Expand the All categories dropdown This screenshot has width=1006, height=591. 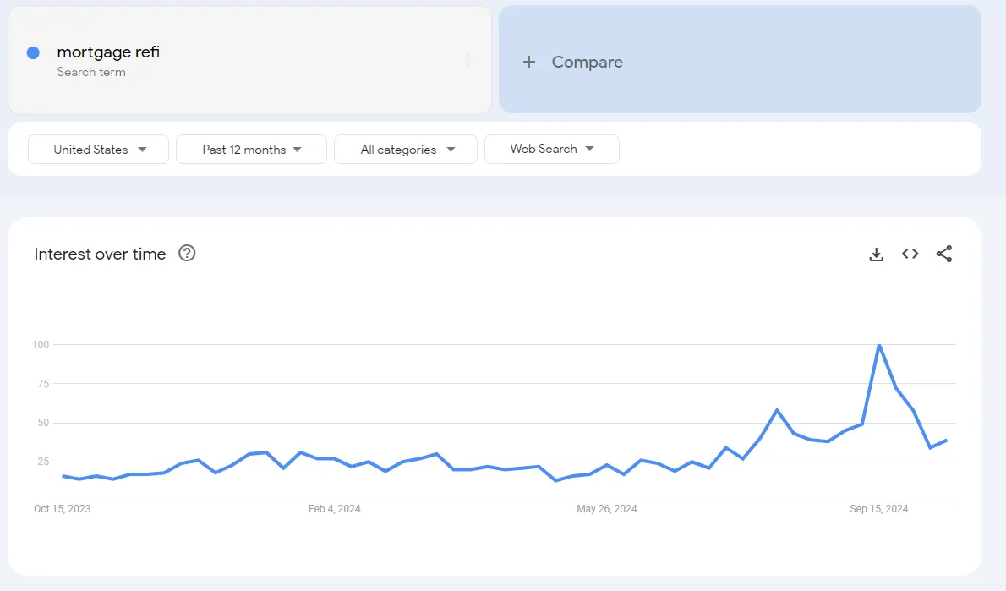pos(406,150)
